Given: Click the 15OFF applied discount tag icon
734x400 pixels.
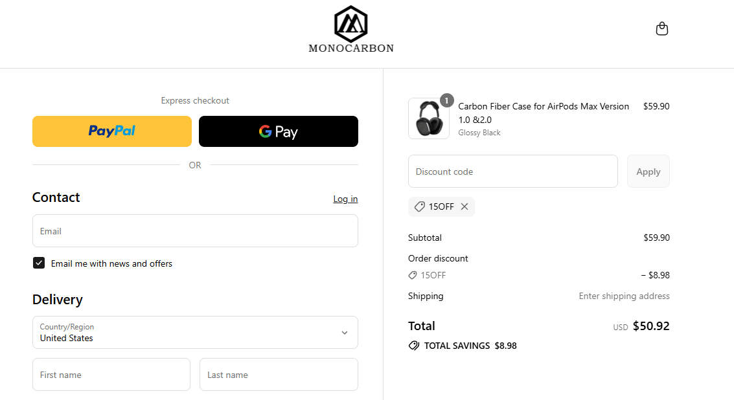Looking at the screenshot, I should click(x=419, y=206).
